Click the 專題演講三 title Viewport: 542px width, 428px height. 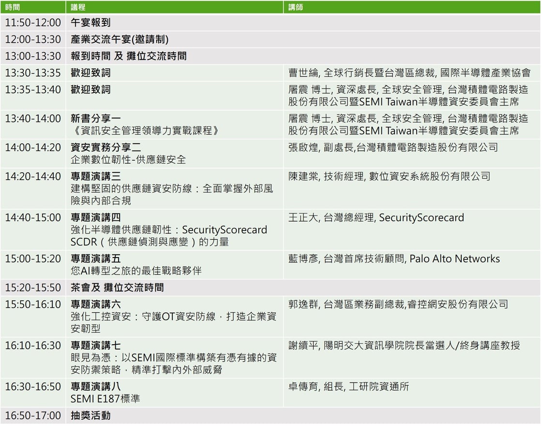(x=96, y=177)
